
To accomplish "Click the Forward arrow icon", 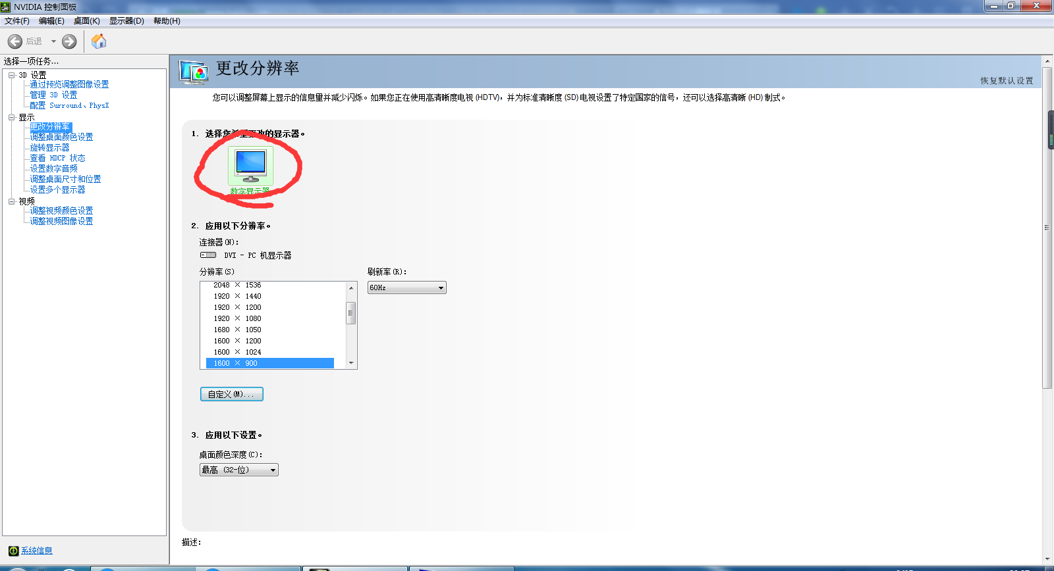I will point(69,41).
